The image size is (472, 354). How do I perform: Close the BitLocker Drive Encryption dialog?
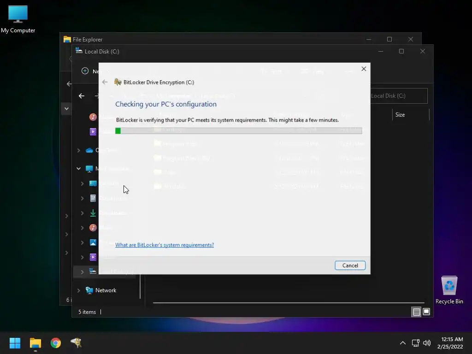point(364,69)
